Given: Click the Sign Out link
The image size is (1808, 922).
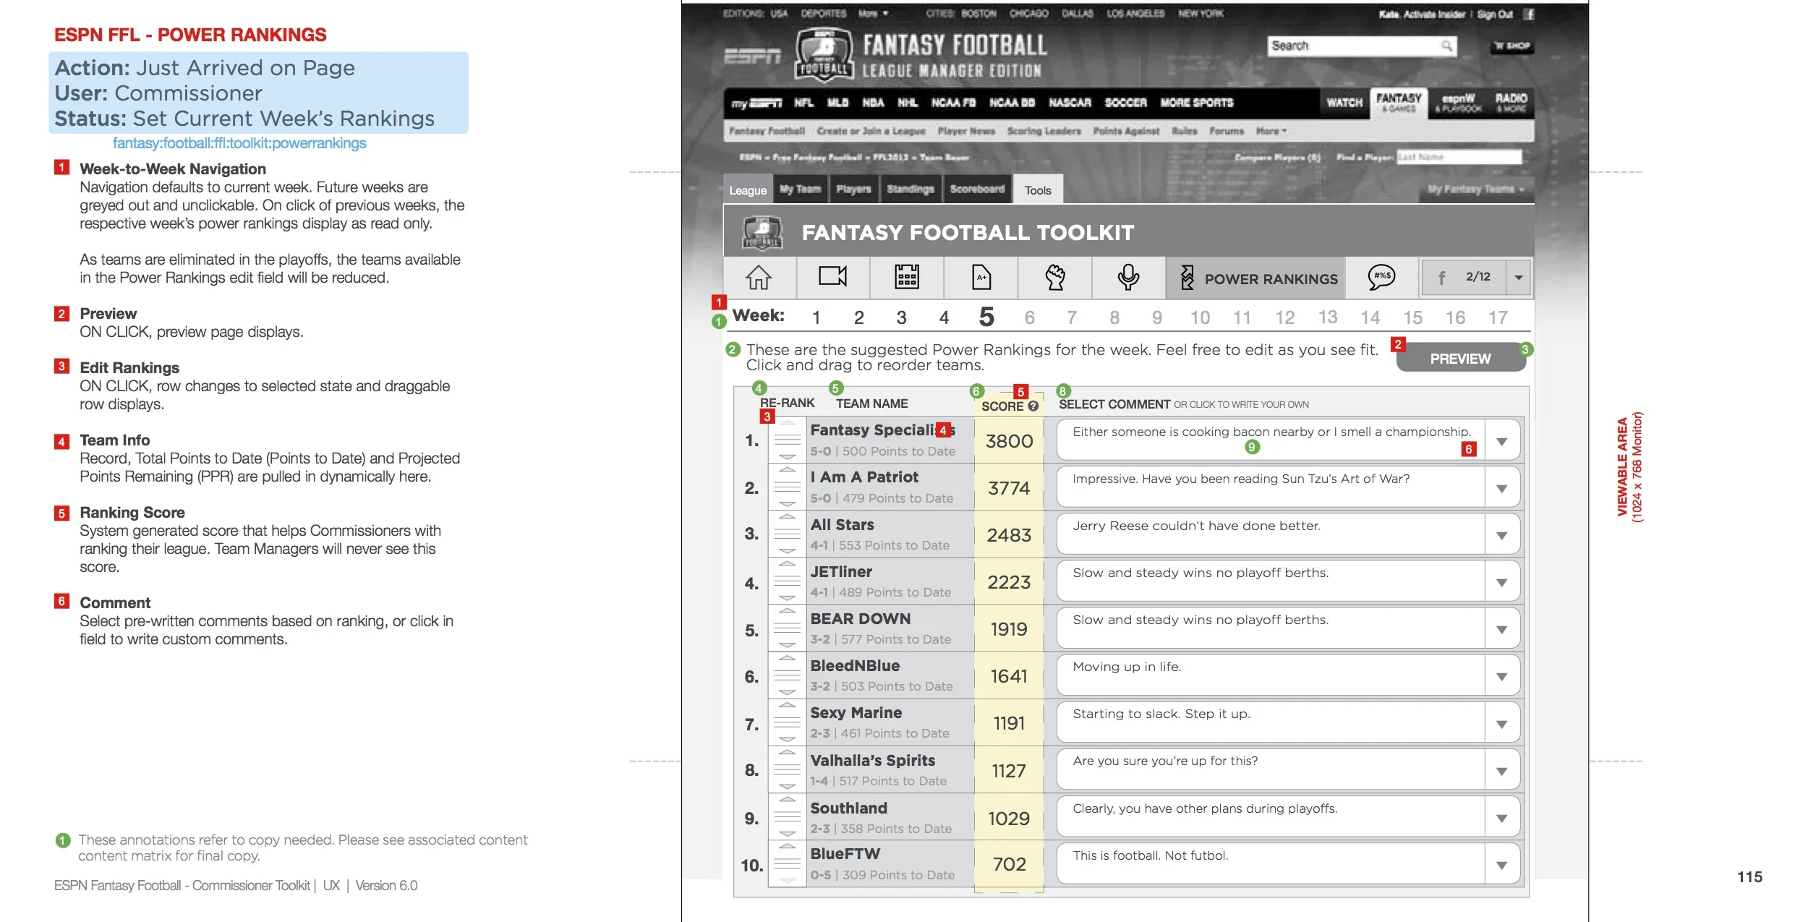Looking at the screenshot, I should click(x=1495, y=14).
